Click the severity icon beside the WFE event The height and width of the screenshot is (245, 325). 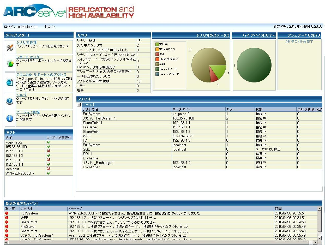click(7, 217)
